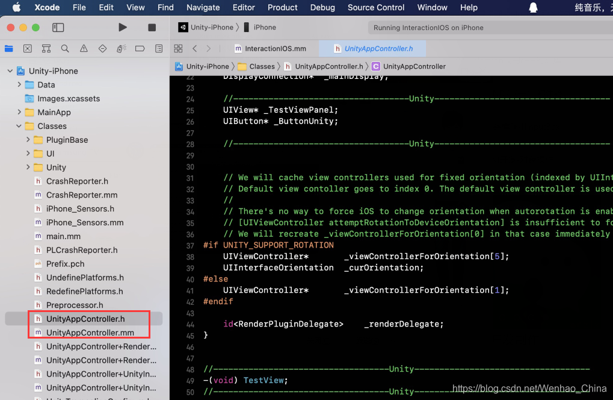Open the Source Control menu
Viewport: 613px width, 400px height.
pos(375,8)
